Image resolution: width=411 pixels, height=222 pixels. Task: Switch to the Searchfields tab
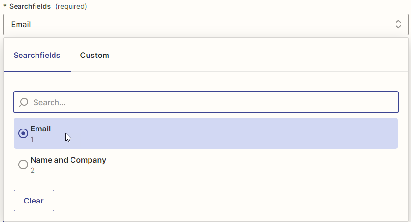(37, 55)
